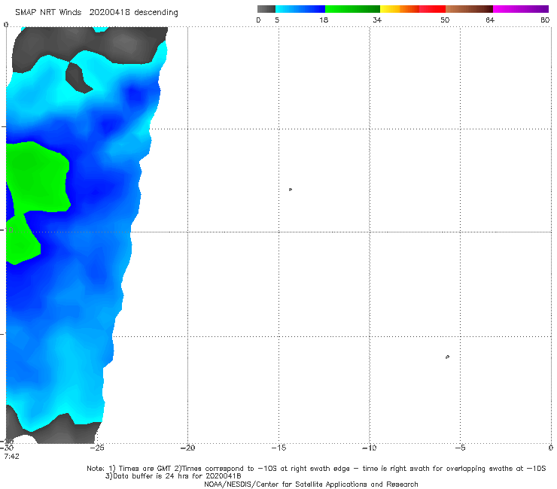Click the green segment of the color bar
The image size is (557, 489).
pos(352,9)
